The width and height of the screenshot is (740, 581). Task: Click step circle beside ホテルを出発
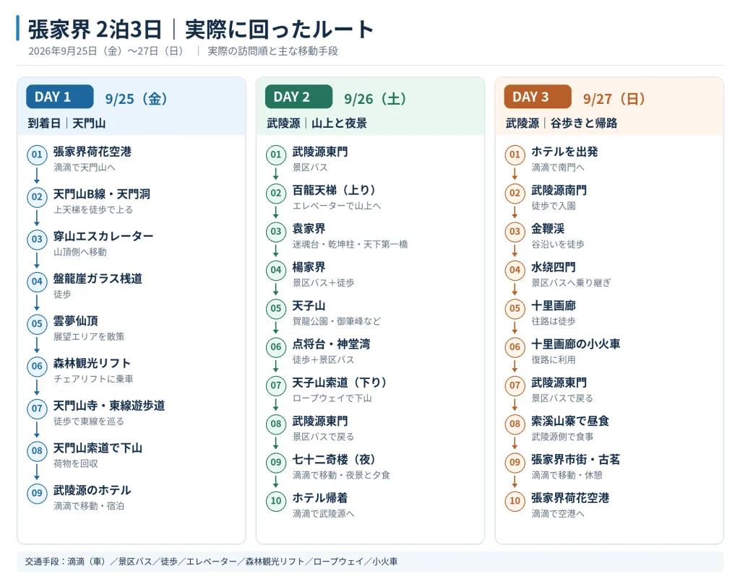[x=515, y=154]
